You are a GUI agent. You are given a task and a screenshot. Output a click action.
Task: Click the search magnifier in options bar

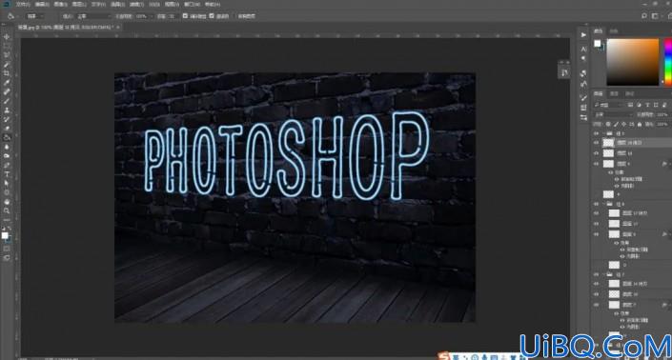click(644, 16)
